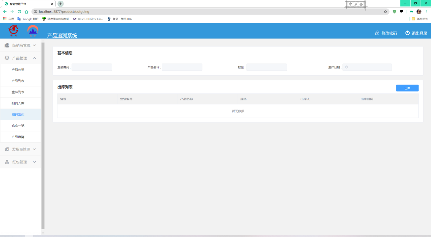
Task: Click the lock icon for 修改密码
Action: (x=377, y=33)
